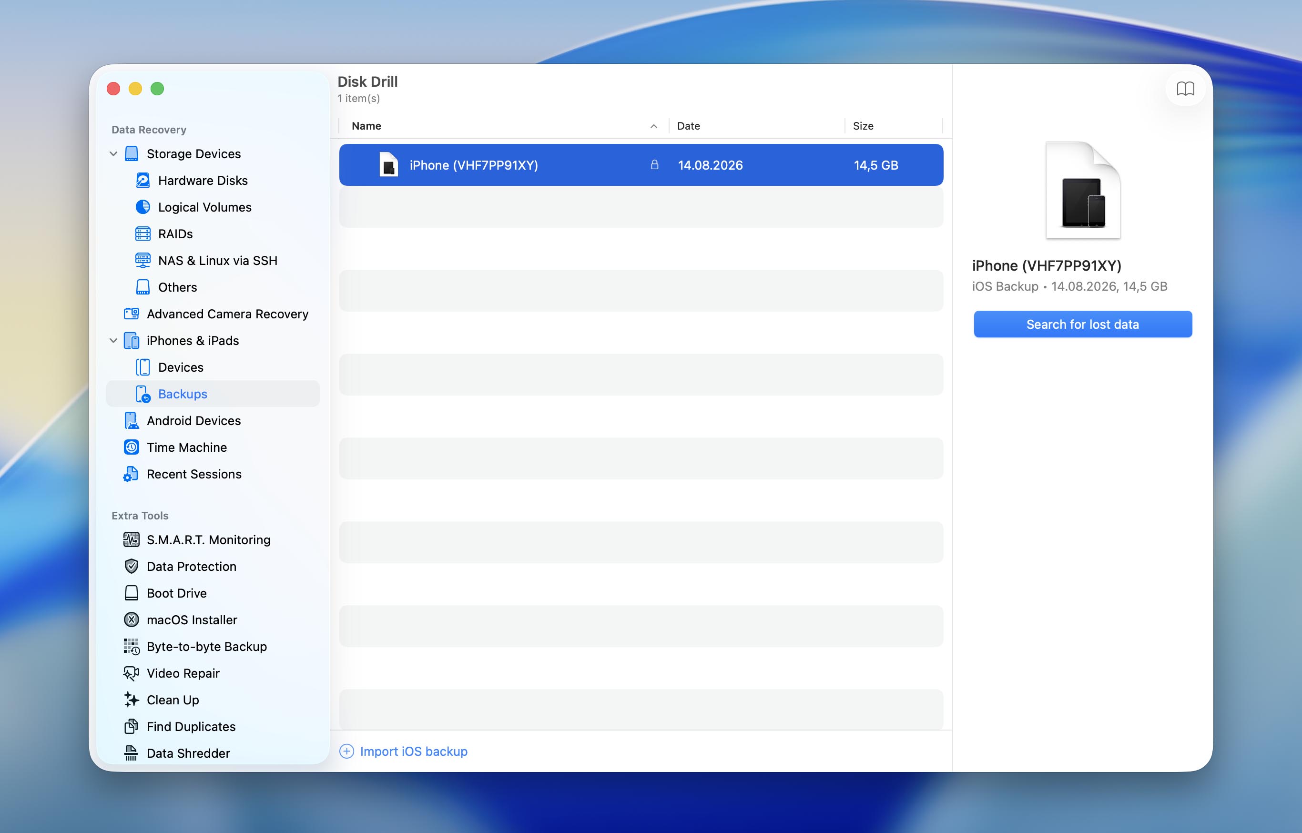Open NAS & Linux via SSH
Image resolution: width=1302 pixels, height=833 pixels.
217,260
